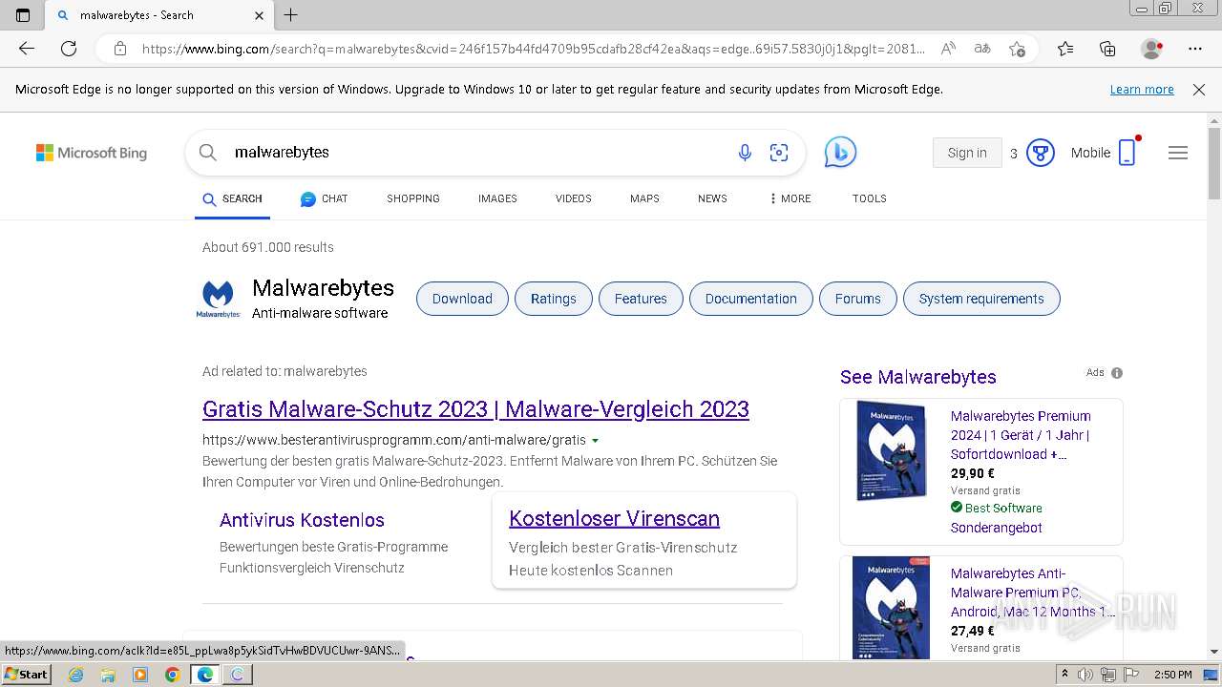Open Microsoft Edge from taskbar
Image resolution: width=1222 pixels, height=687 pixels.
[204, 675]
